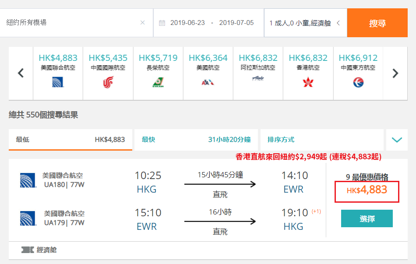
Task: Click the ticket icon beside 經濟艙
Action: coord(28,250)
